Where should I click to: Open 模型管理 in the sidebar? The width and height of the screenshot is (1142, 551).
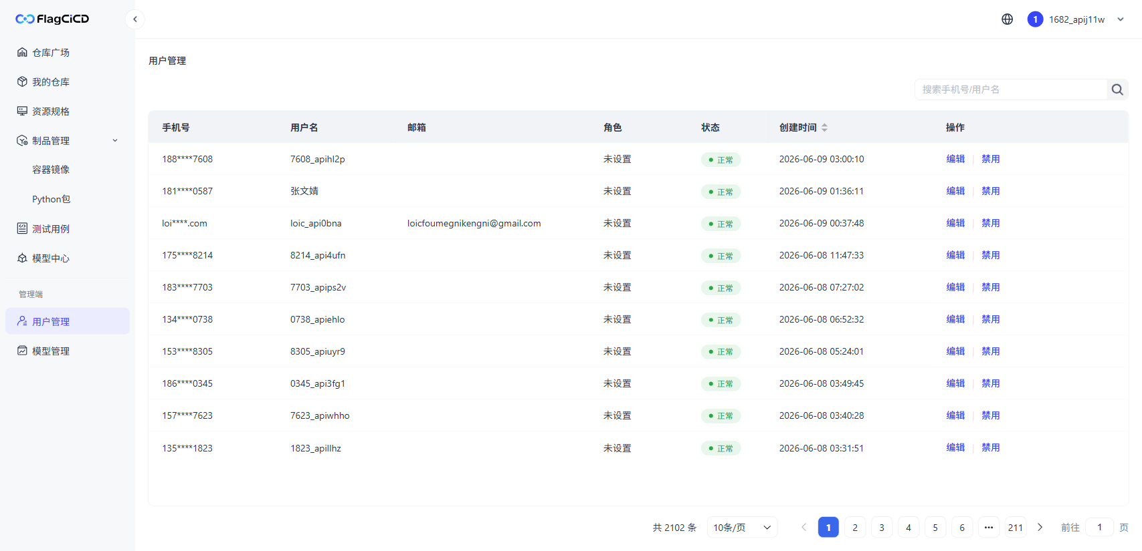68,351
